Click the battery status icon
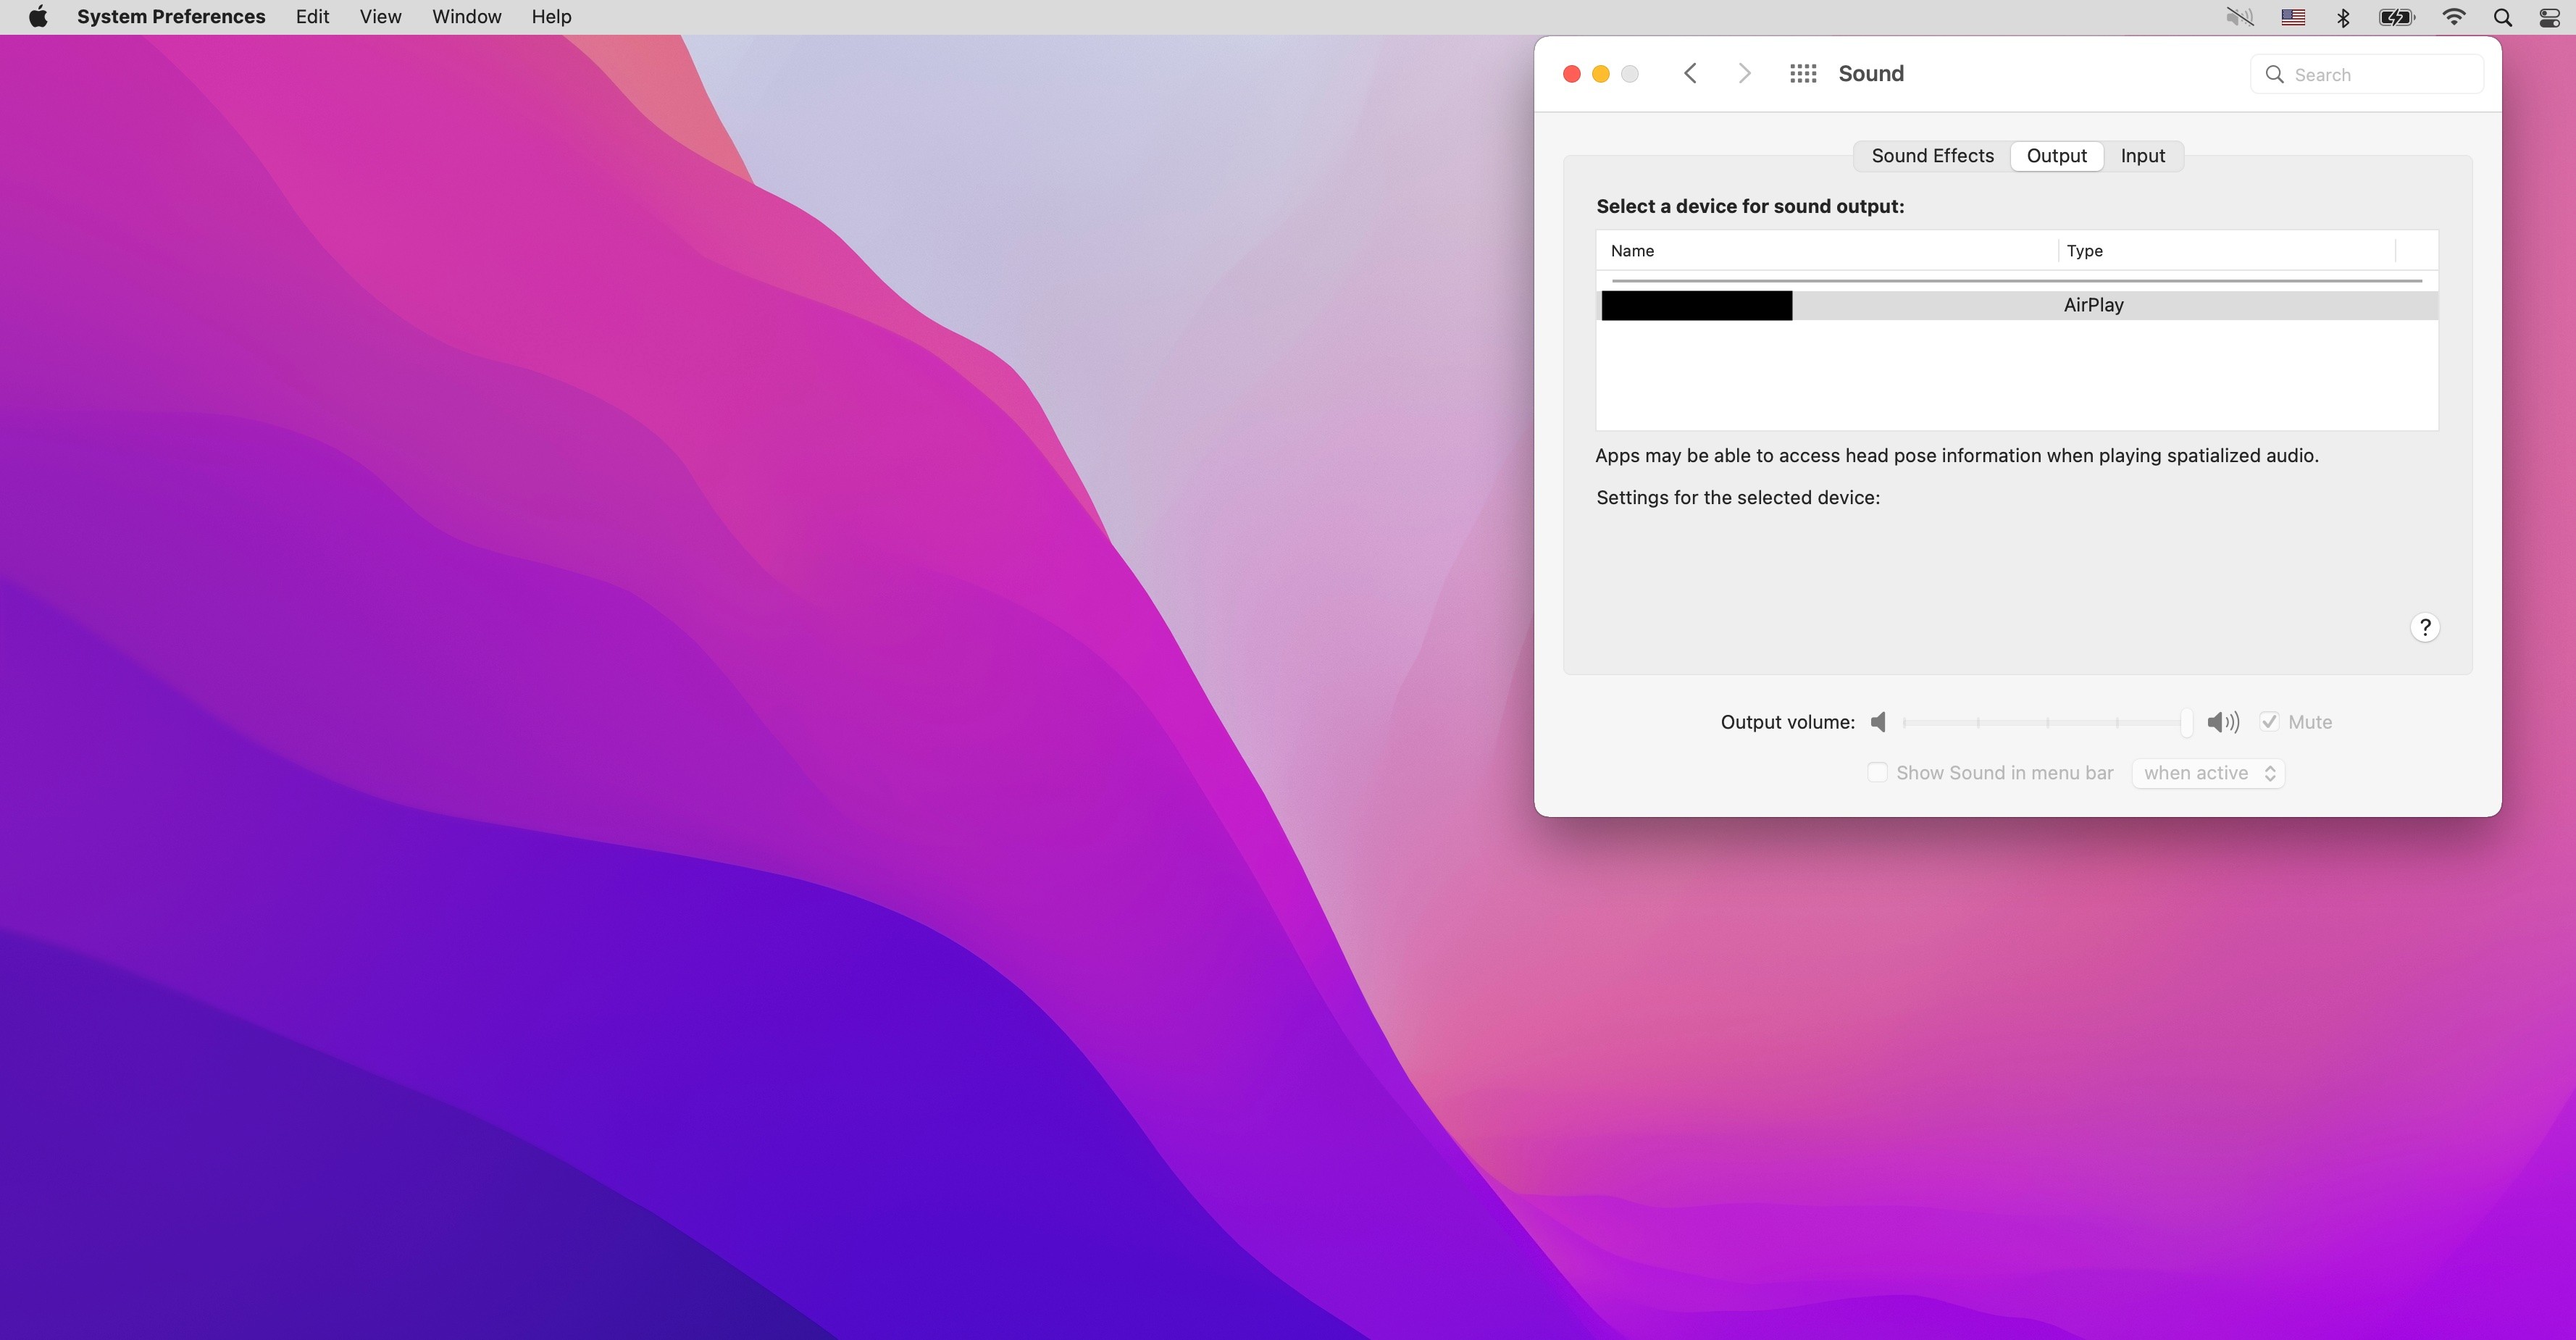The image size is (2576, 1340). 2396,17
